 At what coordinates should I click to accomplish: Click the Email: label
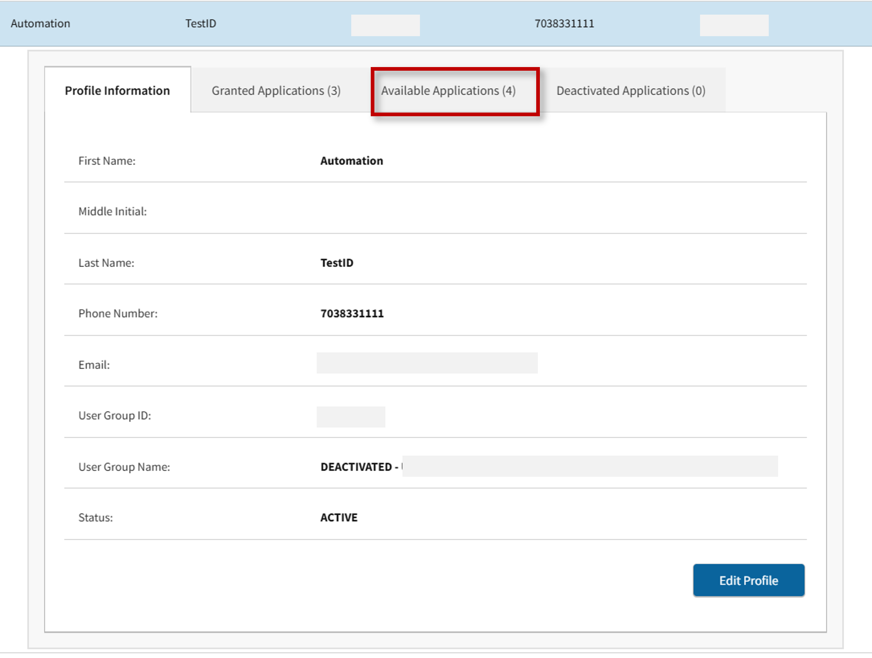click(94, 365)
